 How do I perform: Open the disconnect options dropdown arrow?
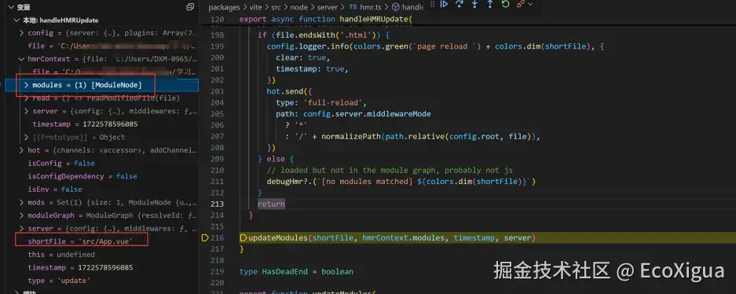[530, 4]
